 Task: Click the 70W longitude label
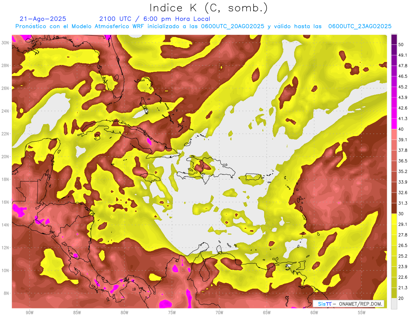(219, 313)
